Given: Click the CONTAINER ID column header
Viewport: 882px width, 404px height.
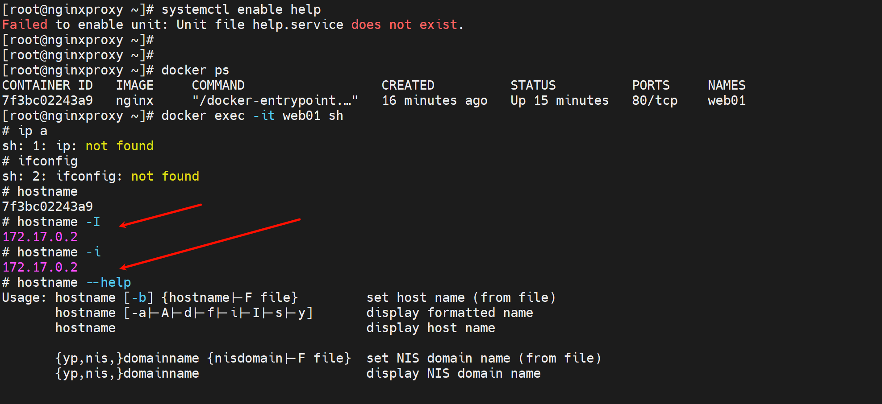Looking at the screenshot, I should (x=47, y=86).
